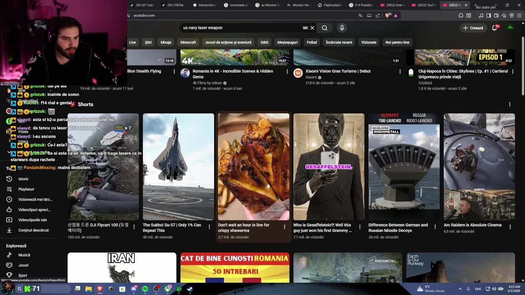The image size is (525, 295).
Task: Select the Gătit filter chip
Action: [x=265, y=42]
